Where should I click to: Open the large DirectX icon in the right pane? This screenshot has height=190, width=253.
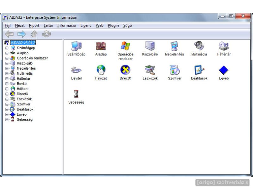click(x=125, y=70)
